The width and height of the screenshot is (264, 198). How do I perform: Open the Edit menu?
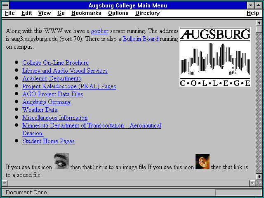pyautogui.click(x=26, y=13)
